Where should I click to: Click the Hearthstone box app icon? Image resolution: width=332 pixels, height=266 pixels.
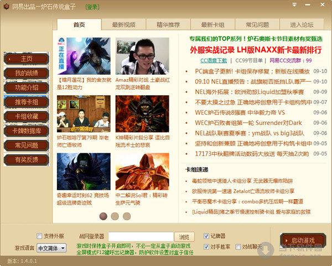pos(6,7)
